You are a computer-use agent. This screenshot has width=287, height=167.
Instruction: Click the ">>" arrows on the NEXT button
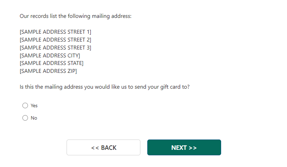click(192, 148)
